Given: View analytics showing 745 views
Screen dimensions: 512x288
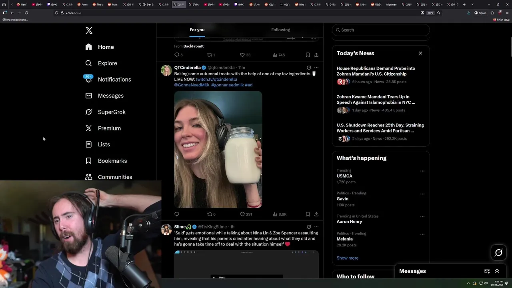Looking at the screenshot, I should [x=278, y=55].
